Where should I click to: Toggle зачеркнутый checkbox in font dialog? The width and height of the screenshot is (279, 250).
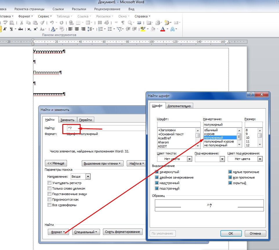157,172
